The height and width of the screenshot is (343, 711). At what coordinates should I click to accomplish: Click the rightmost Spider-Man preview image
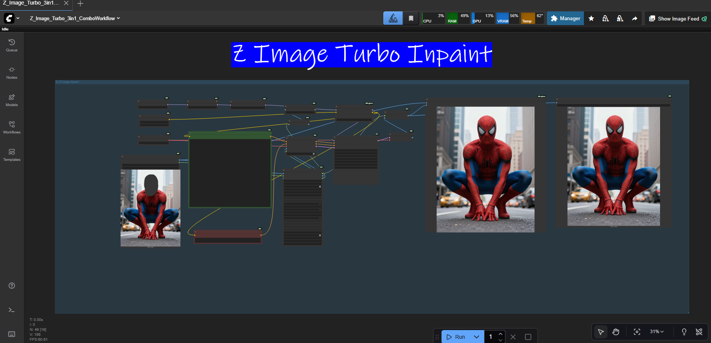(x=614, y=166)
